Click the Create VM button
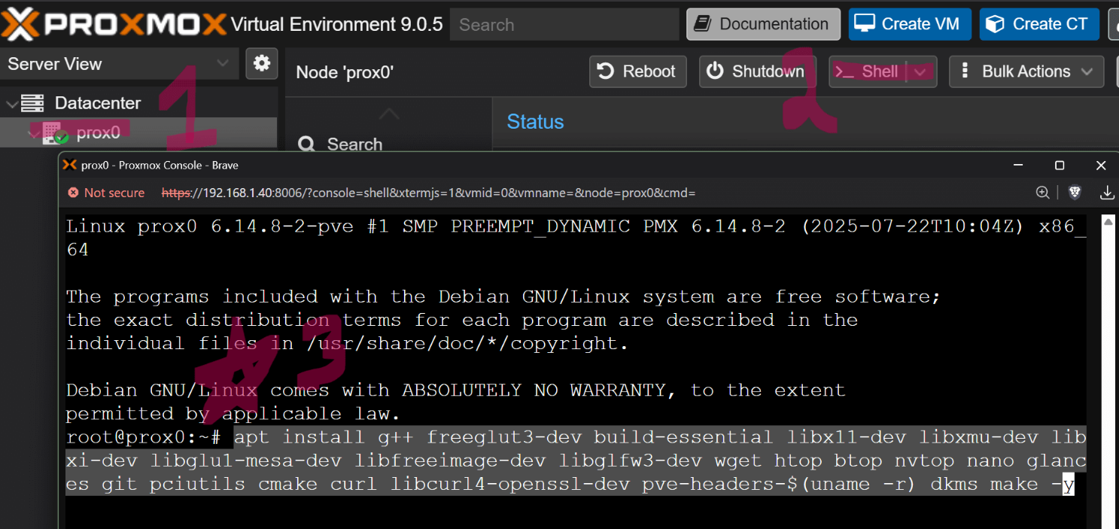 coord(910,24)
